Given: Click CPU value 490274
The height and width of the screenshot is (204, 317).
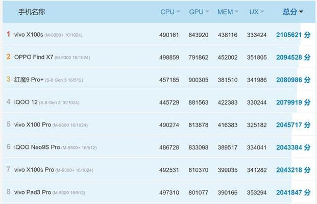Looking at the screenshot, I should point(169,125).
